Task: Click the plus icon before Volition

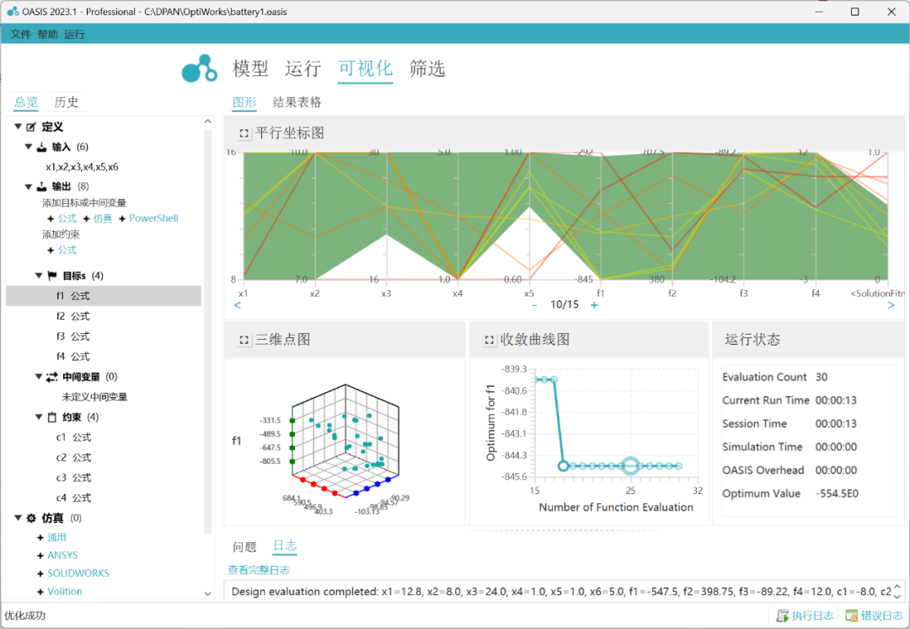Action: 40,592
